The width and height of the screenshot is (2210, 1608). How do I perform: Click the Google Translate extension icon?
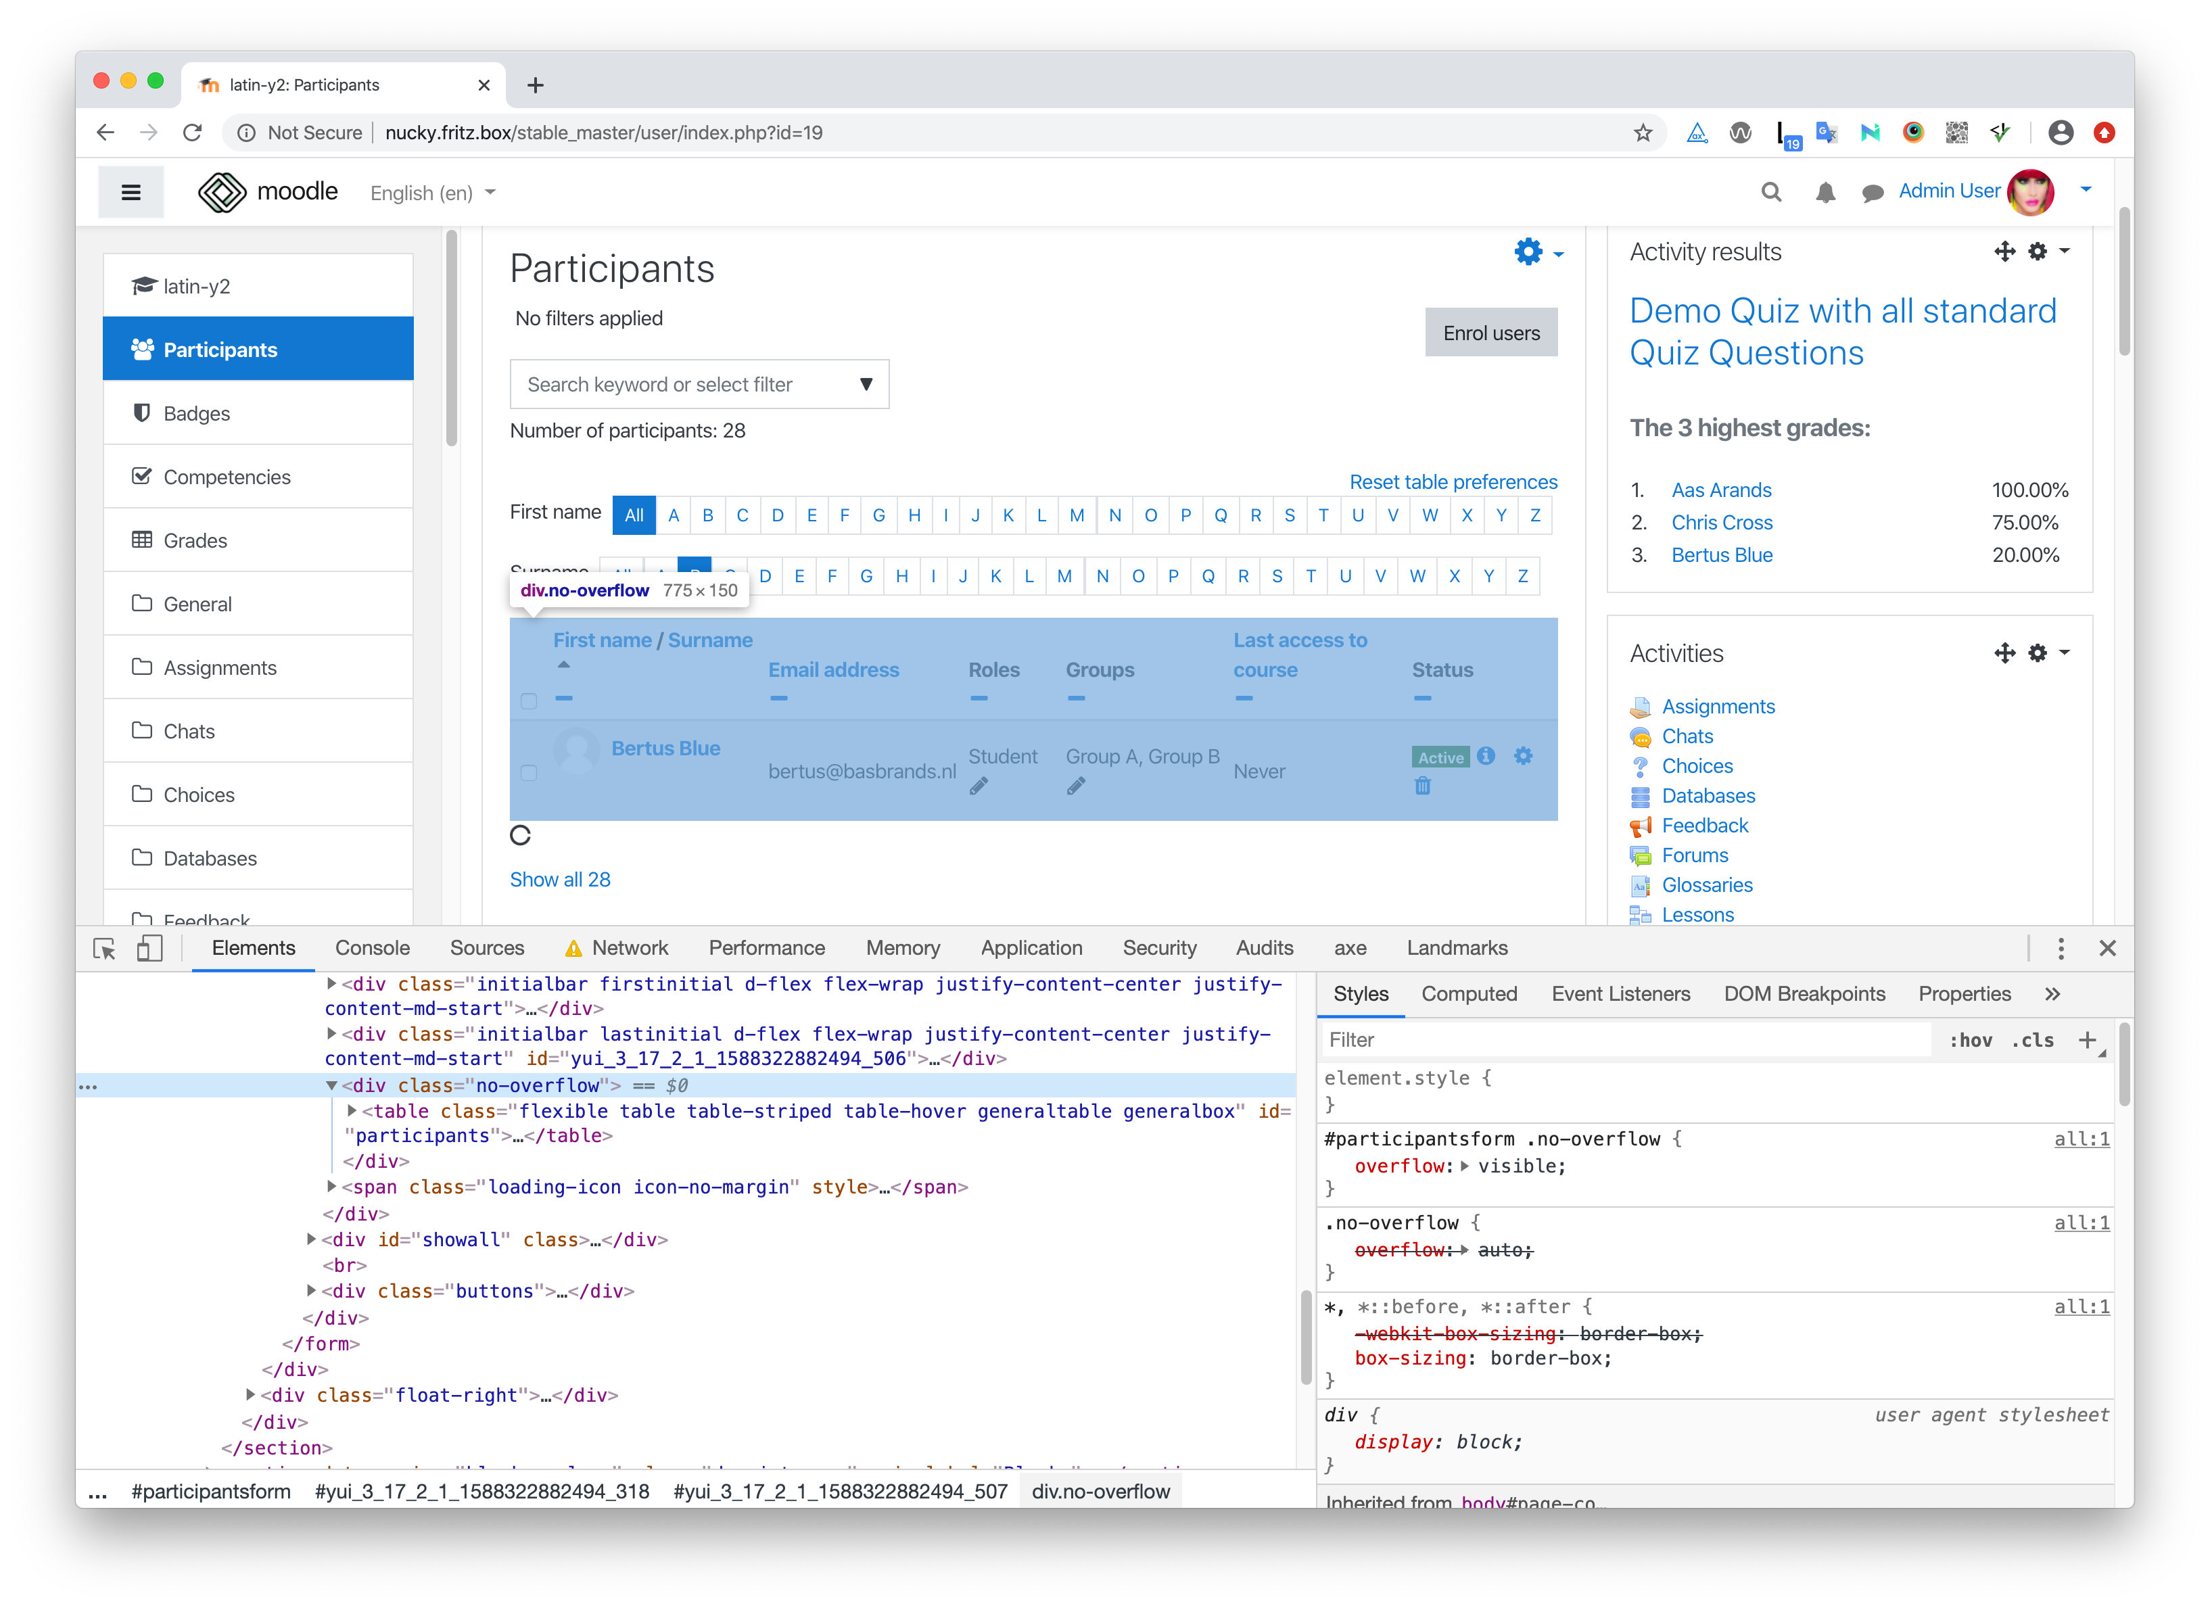(1826, 133)
